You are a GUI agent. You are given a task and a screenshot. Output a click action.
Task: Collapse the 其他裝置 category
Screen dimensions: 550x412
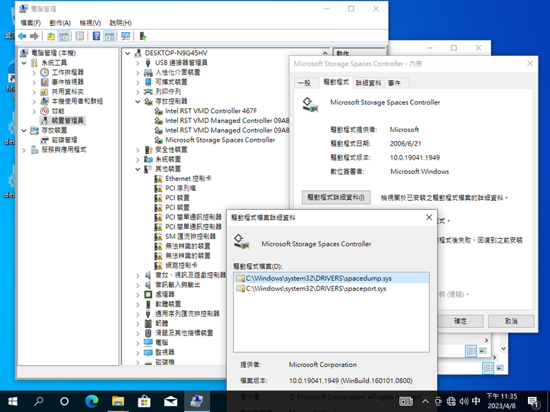pos(137,169)
